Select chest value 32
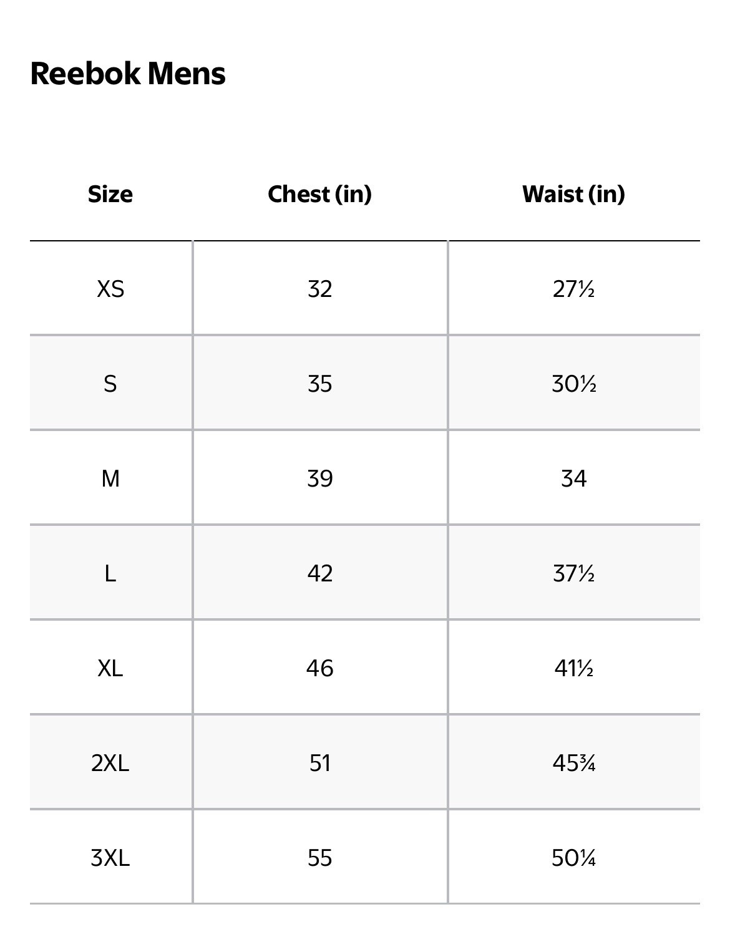 pos(320,289)
